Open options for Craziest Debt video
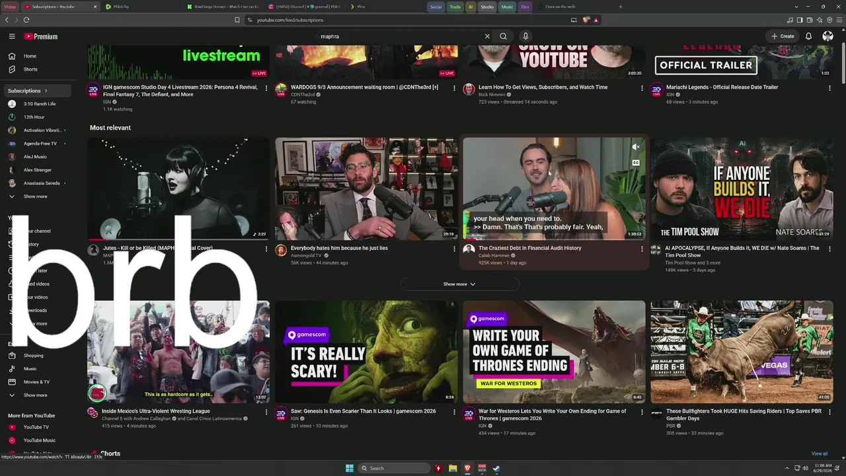 (x=642, y=249)
